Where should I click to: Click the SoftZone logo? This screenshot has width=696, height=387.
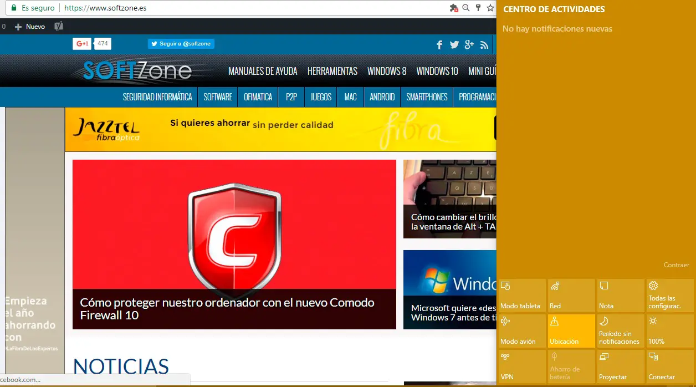point(137,70)
